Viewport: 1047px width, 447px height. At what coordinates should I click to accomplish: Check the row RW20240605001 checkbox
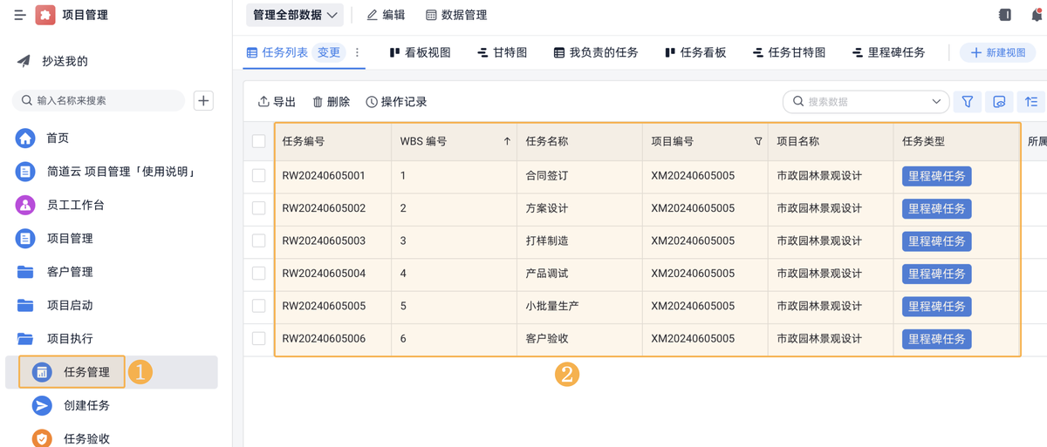[x=259, y=175]
